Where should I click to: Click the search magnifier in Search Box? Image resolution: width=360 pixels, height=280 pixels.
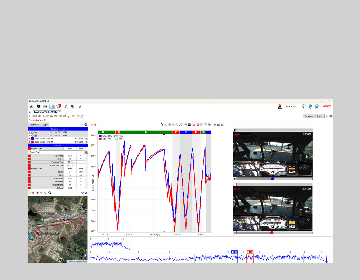click(x=86, y=152)
